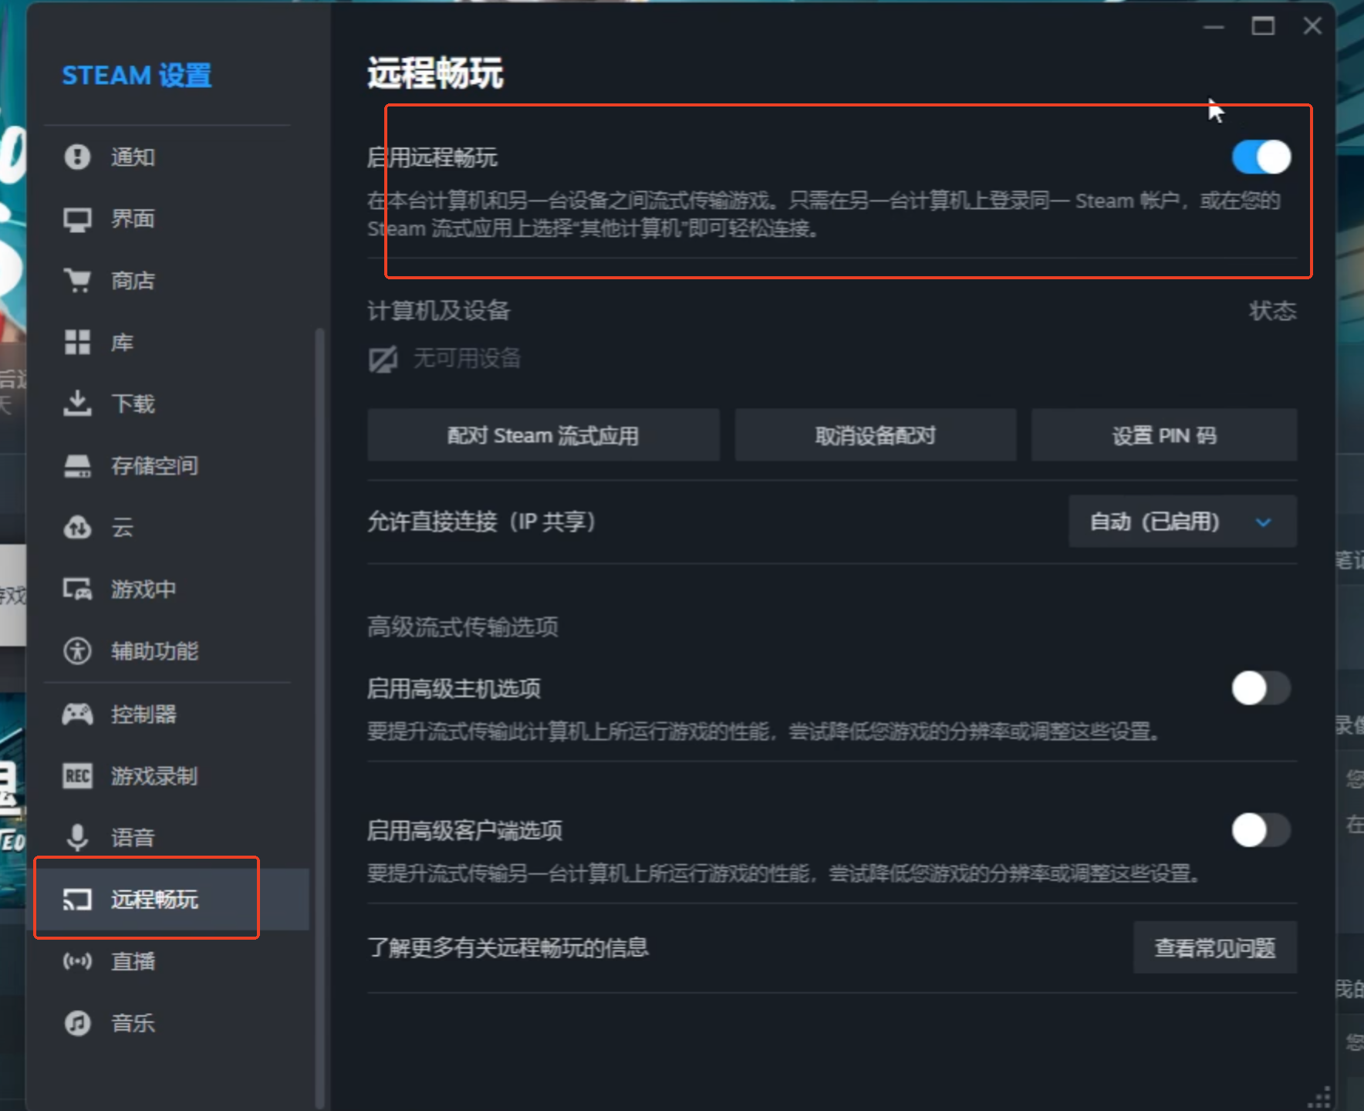This screenshot has height=1111, width=1364.
Task: Click the sidebar vertical scrollbar
Action: 319,694
